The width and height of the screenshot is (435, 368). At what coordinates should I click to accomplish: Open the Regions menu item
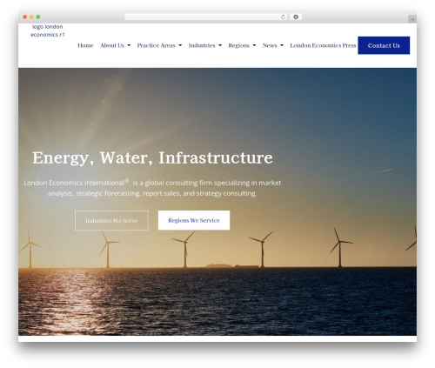point(238,45)
